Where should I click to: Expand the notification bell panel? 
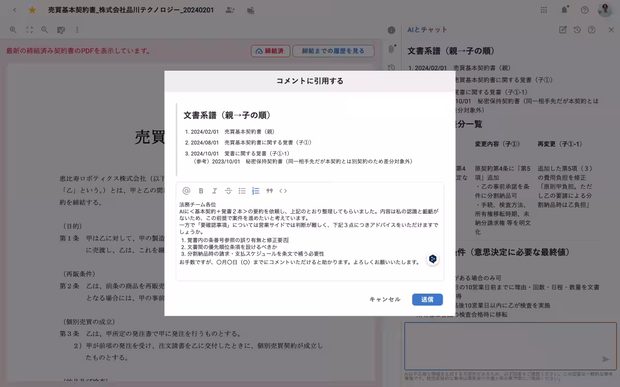[x=563, y=10]
